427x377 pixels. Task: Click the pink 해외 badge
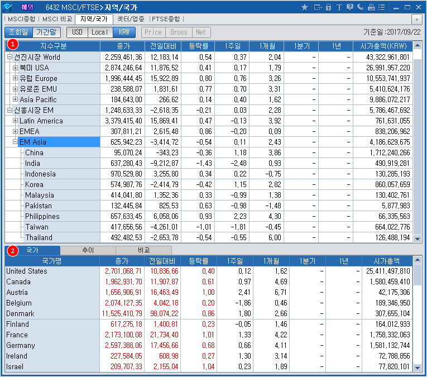[x=27, y=7]
